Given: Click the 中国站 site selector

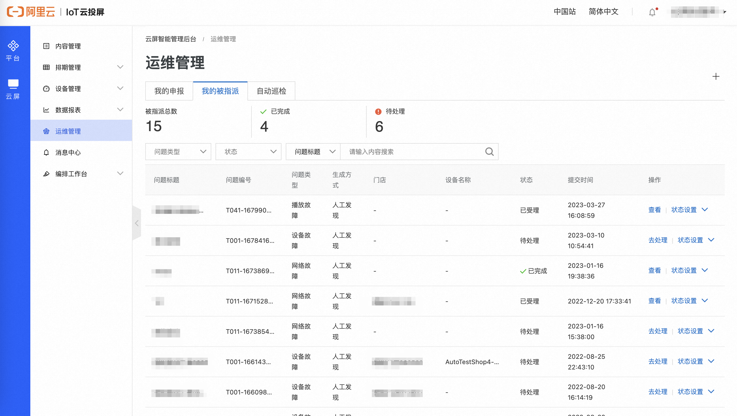Looking at the screenshot, I should pyautogui.click(x=565, y=12).
